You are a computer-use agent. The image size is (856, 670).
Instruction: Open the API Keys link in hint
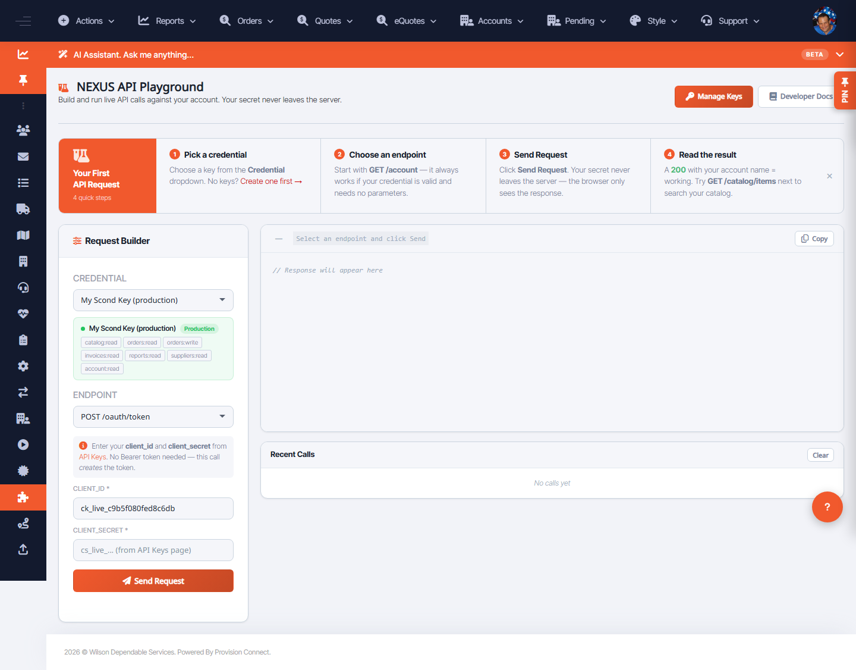click(92, 457)
